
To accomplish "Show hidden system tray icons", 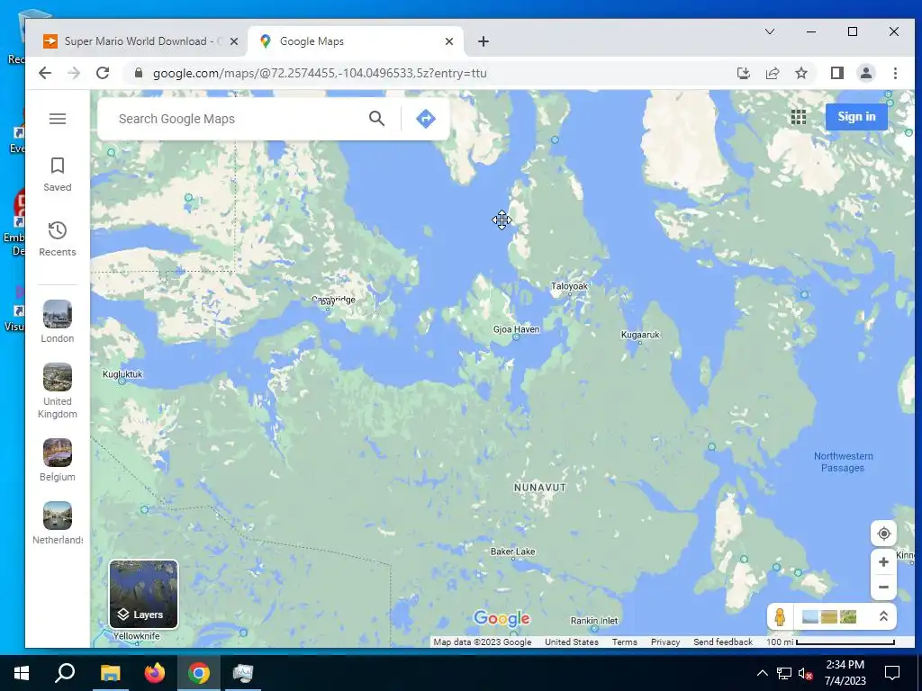I will [762, 673].
